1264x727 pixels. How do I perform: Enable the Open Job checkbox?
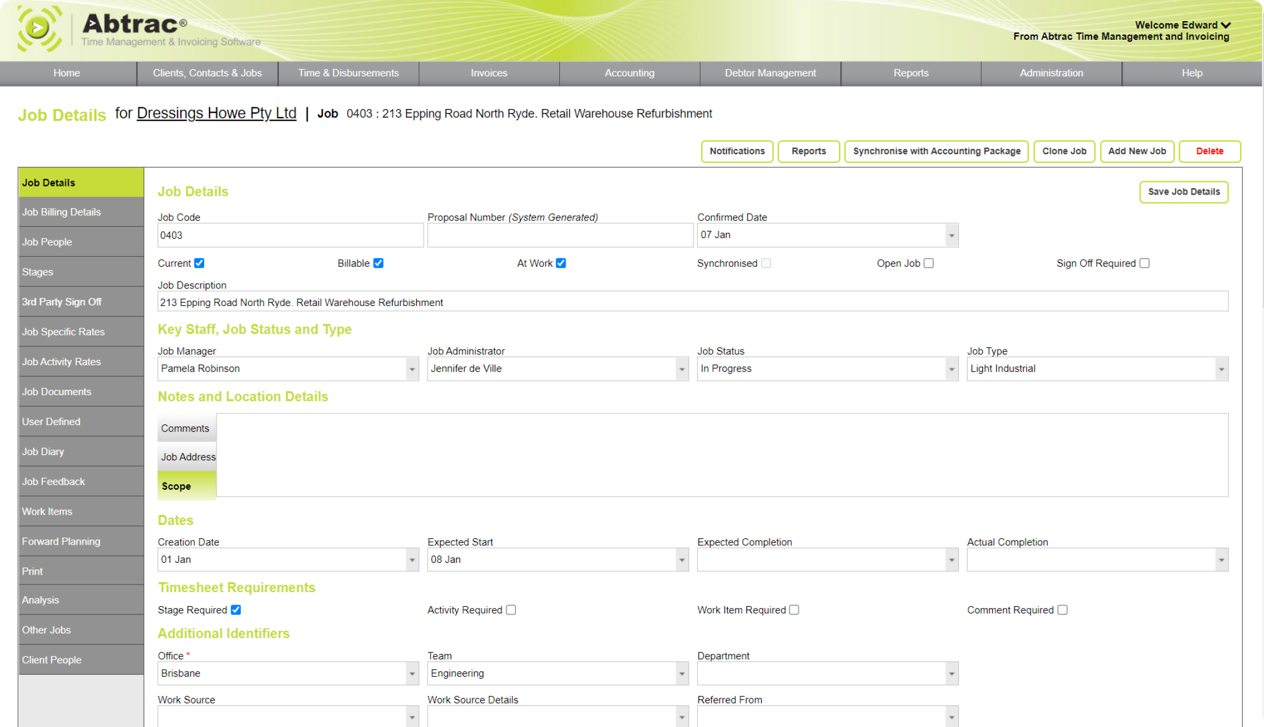pyautogui.click(x=928, y=263)
